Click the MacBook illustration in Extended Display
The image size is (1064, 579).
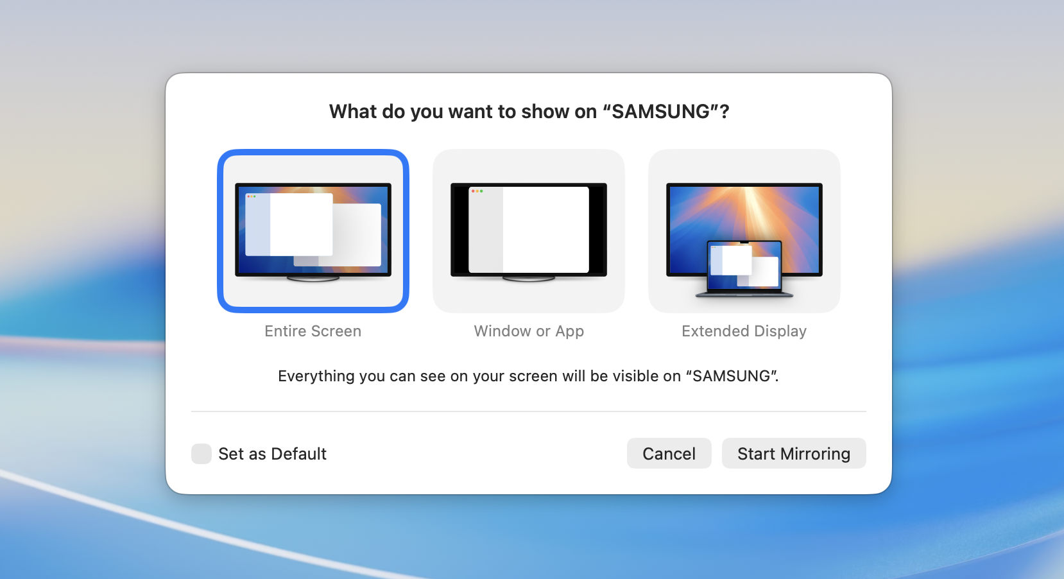(744, 268)
